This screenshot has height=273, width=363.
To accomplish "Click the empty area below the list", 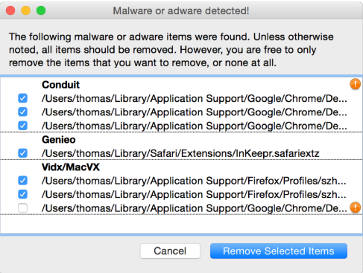I will click(181, 224).
